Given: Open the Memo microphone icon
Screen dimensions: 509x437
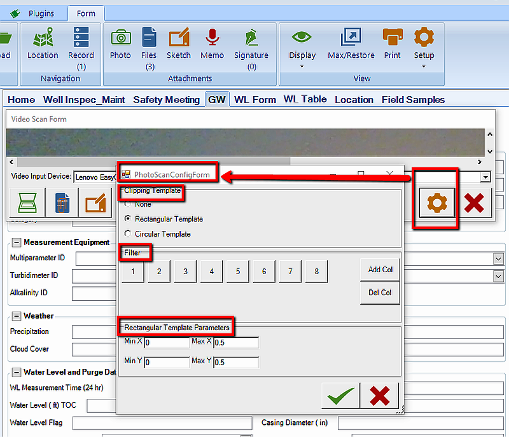Looking at the screenshot, I should pos(212,38).
